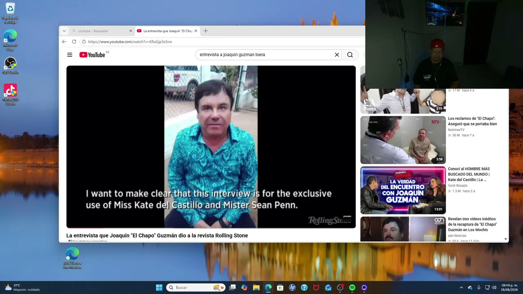The width and height of the screenshot is (523, 294).
Task: Click the video title 'La entrevista que Joaquín'
Action: [x=157, y=236]
